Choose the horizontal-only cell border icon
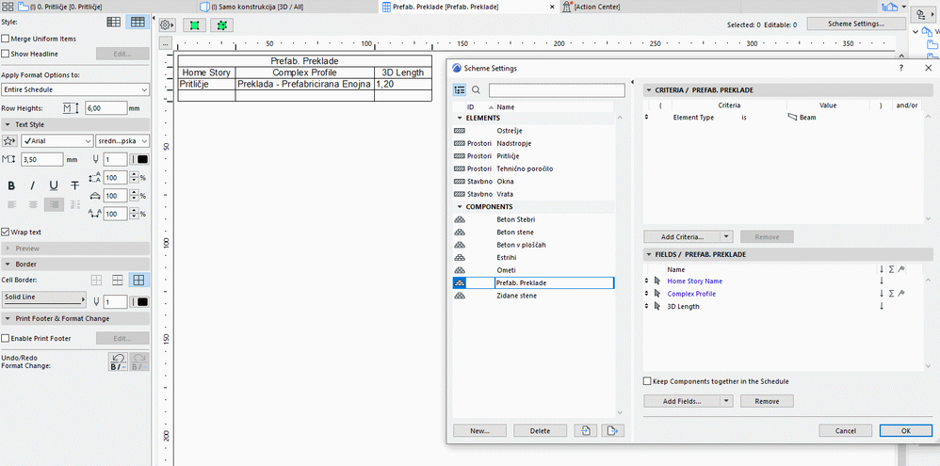The height and width of the screenshot is (466, 940). [x=118, y=280]
